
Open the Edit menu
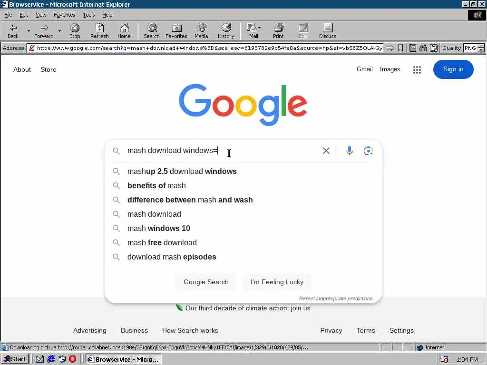pos(24,15)
